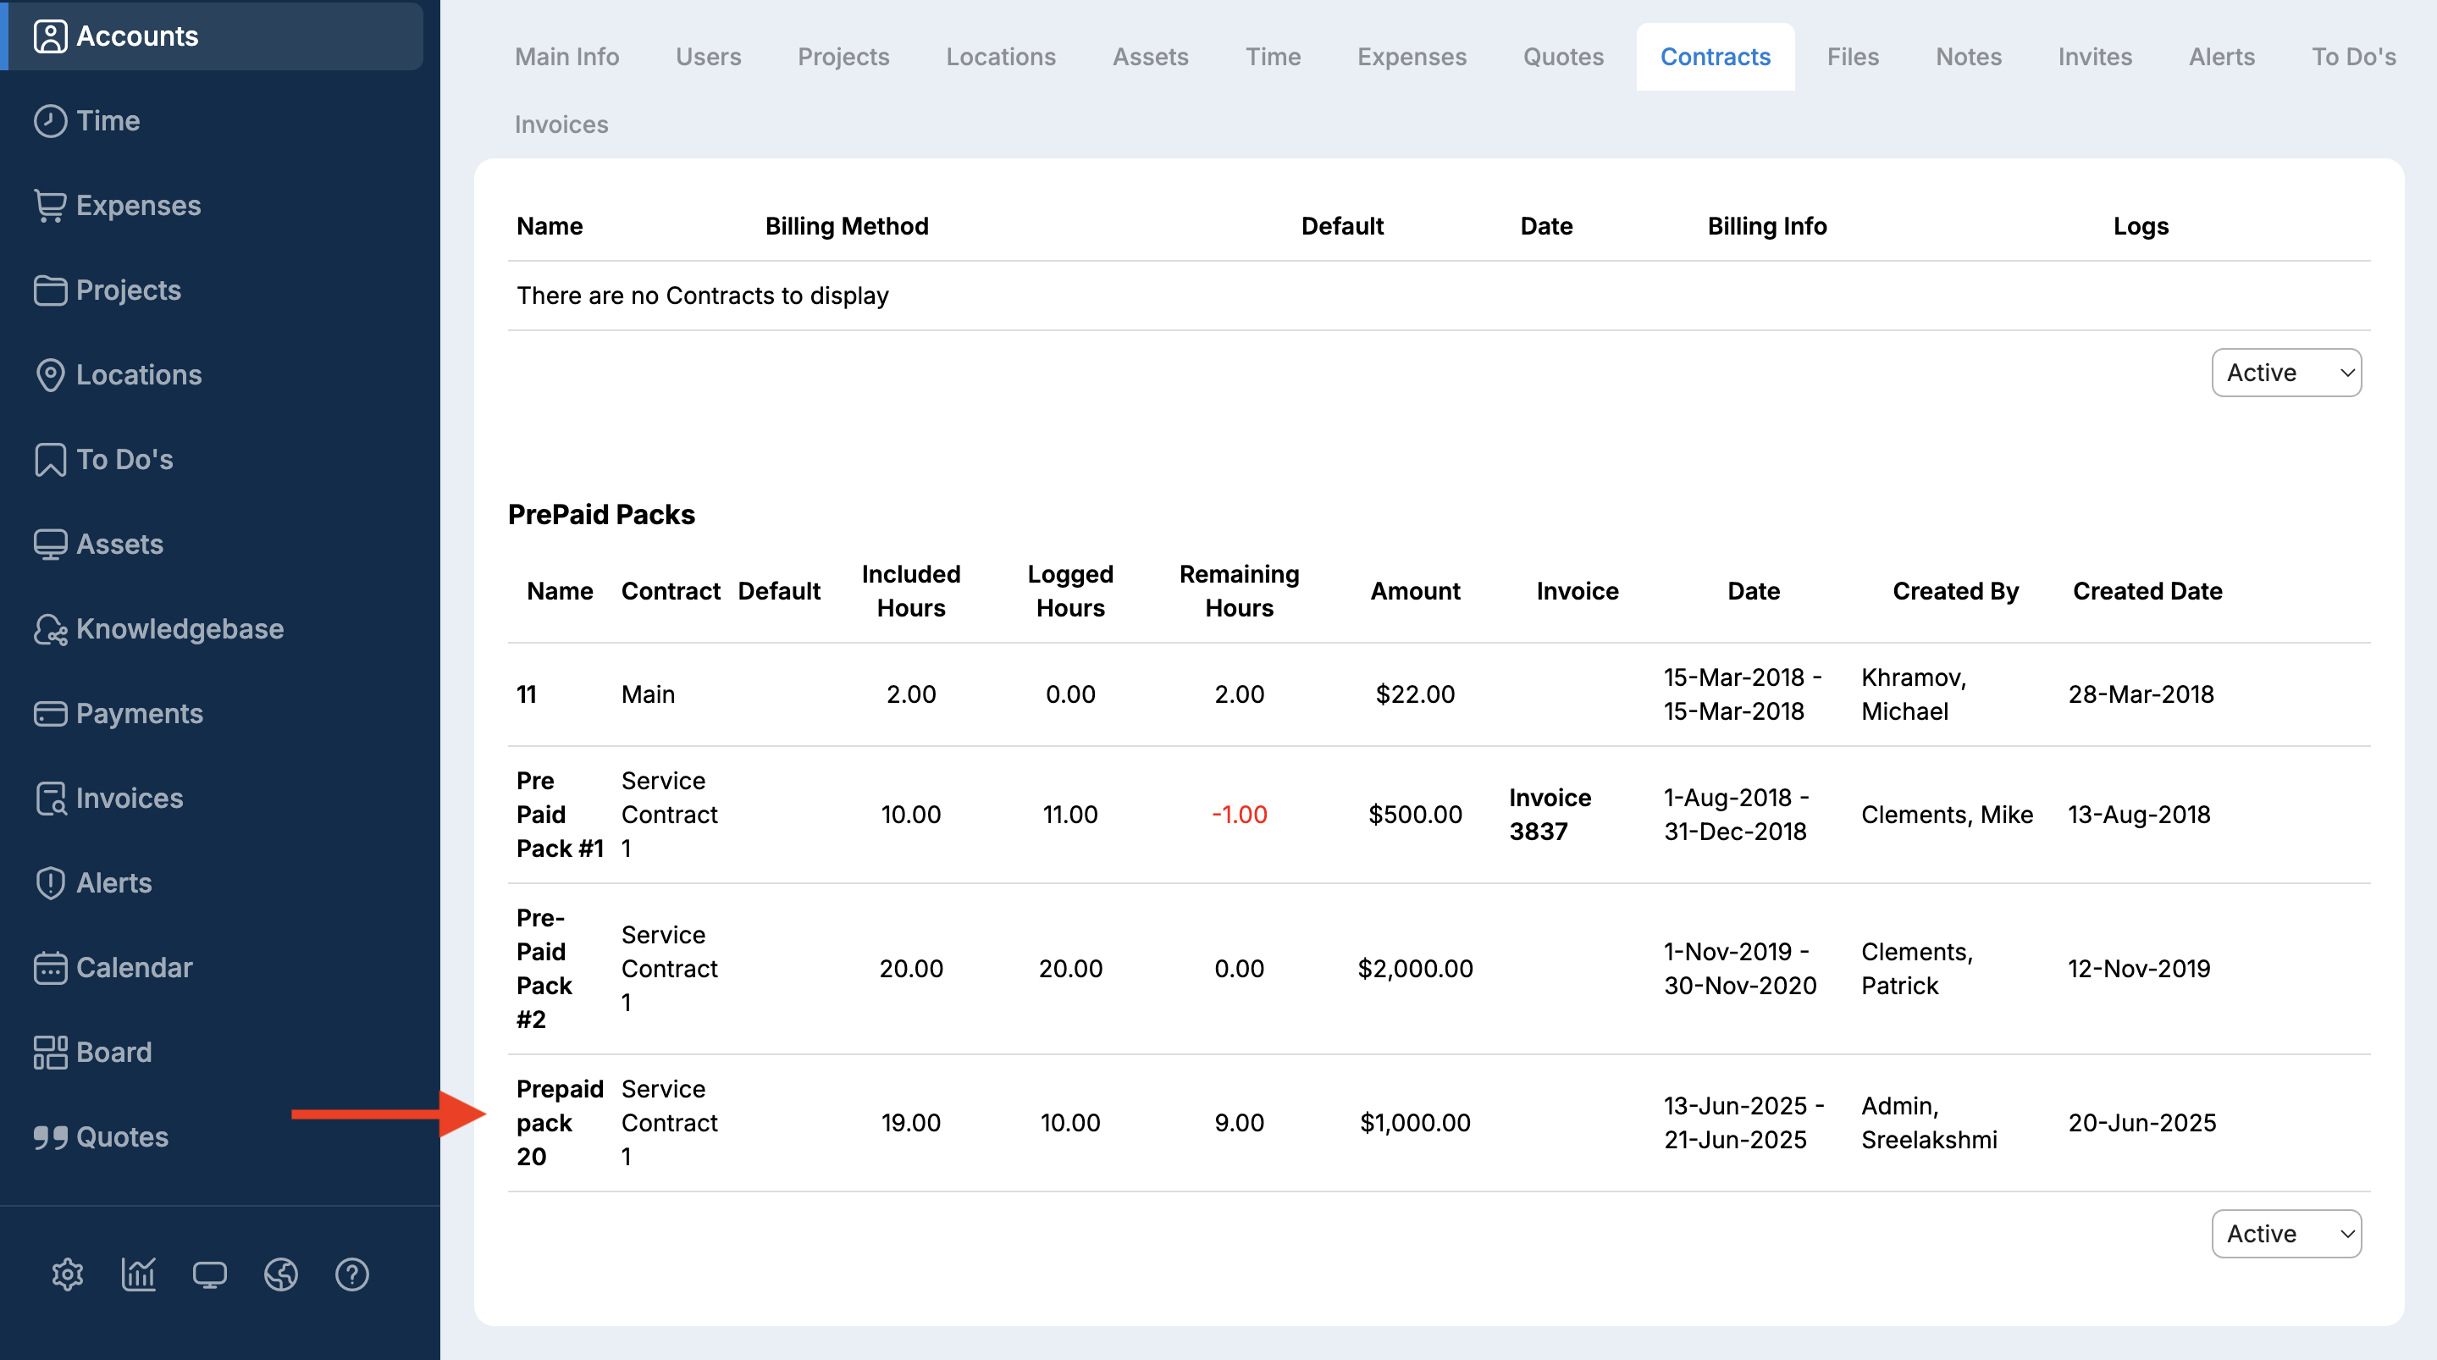
Task: Open Pre Paid Pack #1 entry
Action: click(x=558, y=814)
